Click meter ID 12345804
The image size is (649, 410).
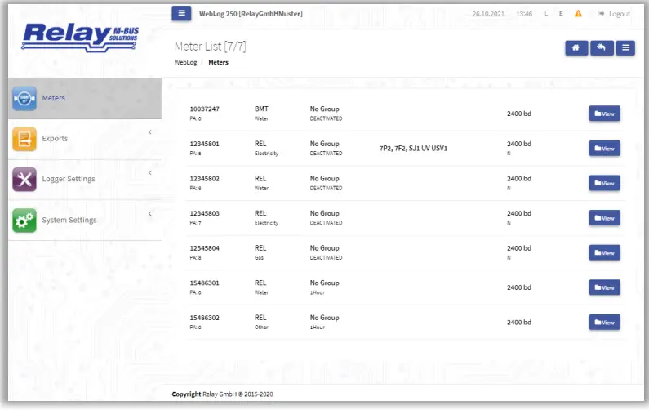click(x=204, y=248)
